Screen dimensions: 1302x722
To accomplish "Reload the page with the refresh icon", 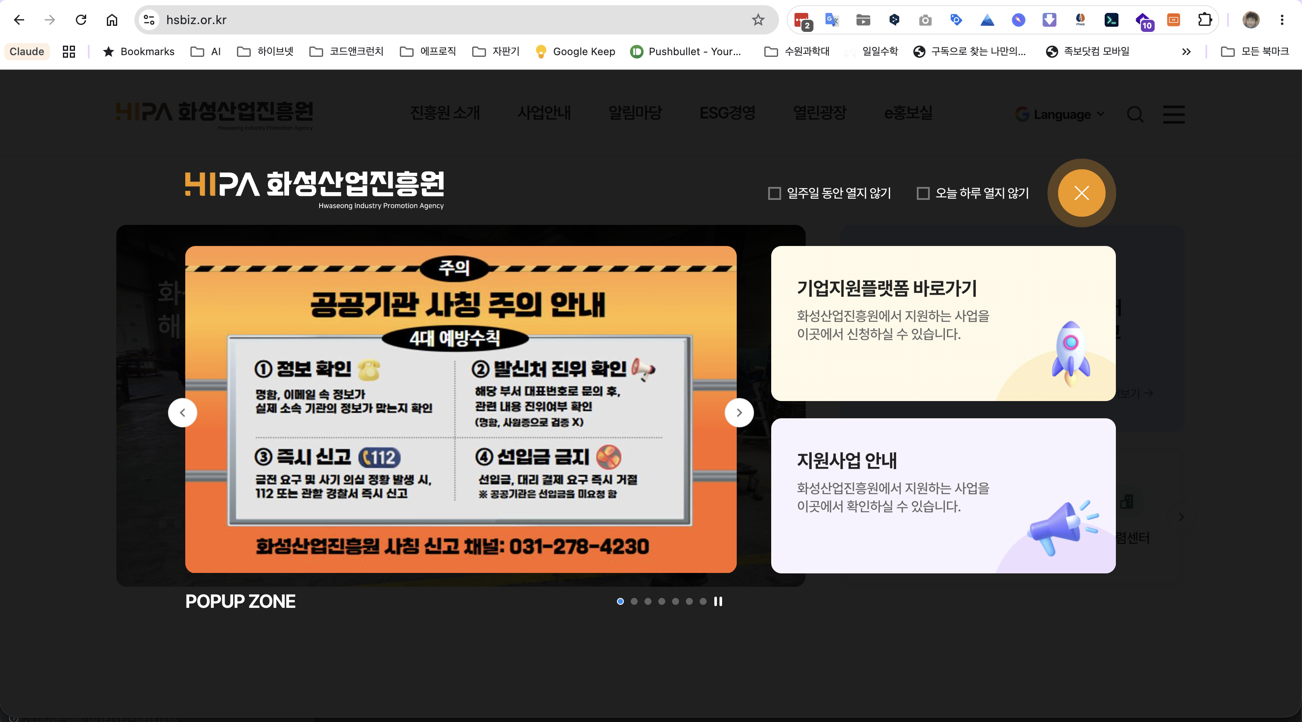I will [x=81, y=20].
